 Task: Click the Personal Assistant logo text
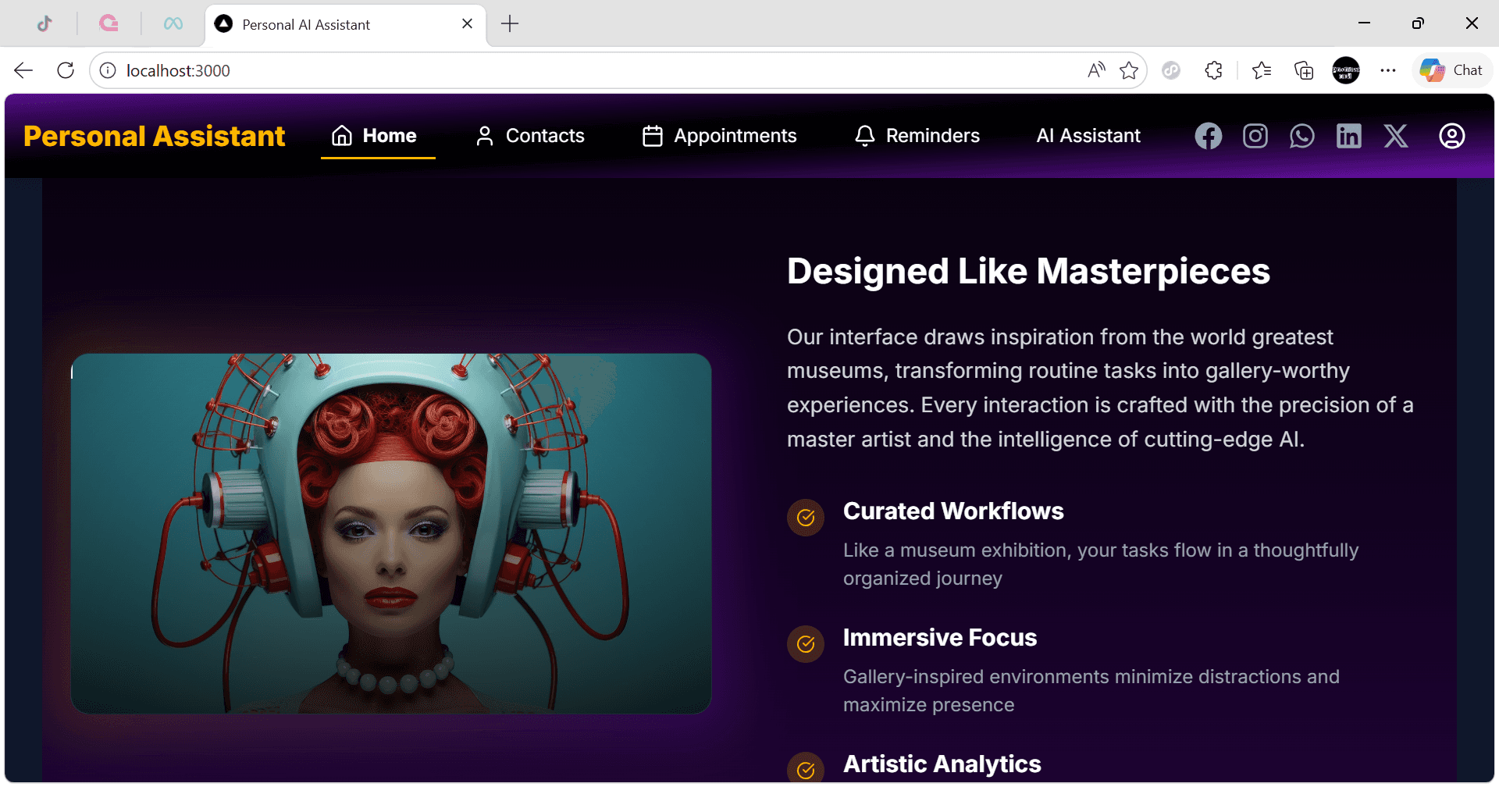pos(155,136)
